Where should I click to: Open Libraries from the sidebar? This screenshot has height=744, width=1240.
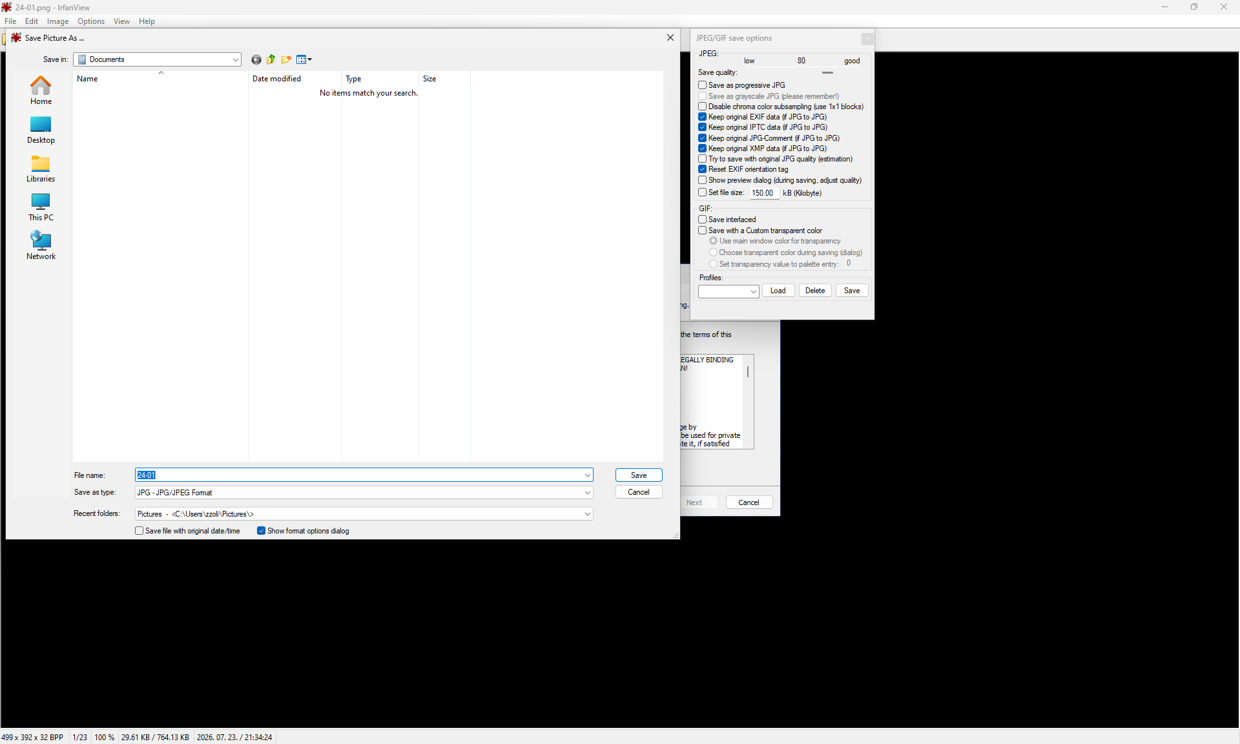[x=41, y=169]
